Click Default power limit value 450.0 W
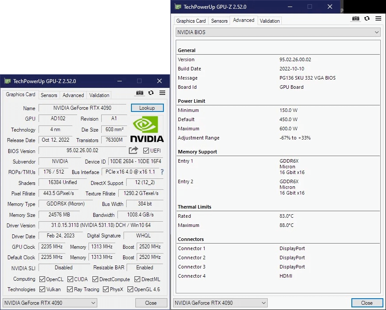Viewport: 386px width, 310px height. pos(289,119)
